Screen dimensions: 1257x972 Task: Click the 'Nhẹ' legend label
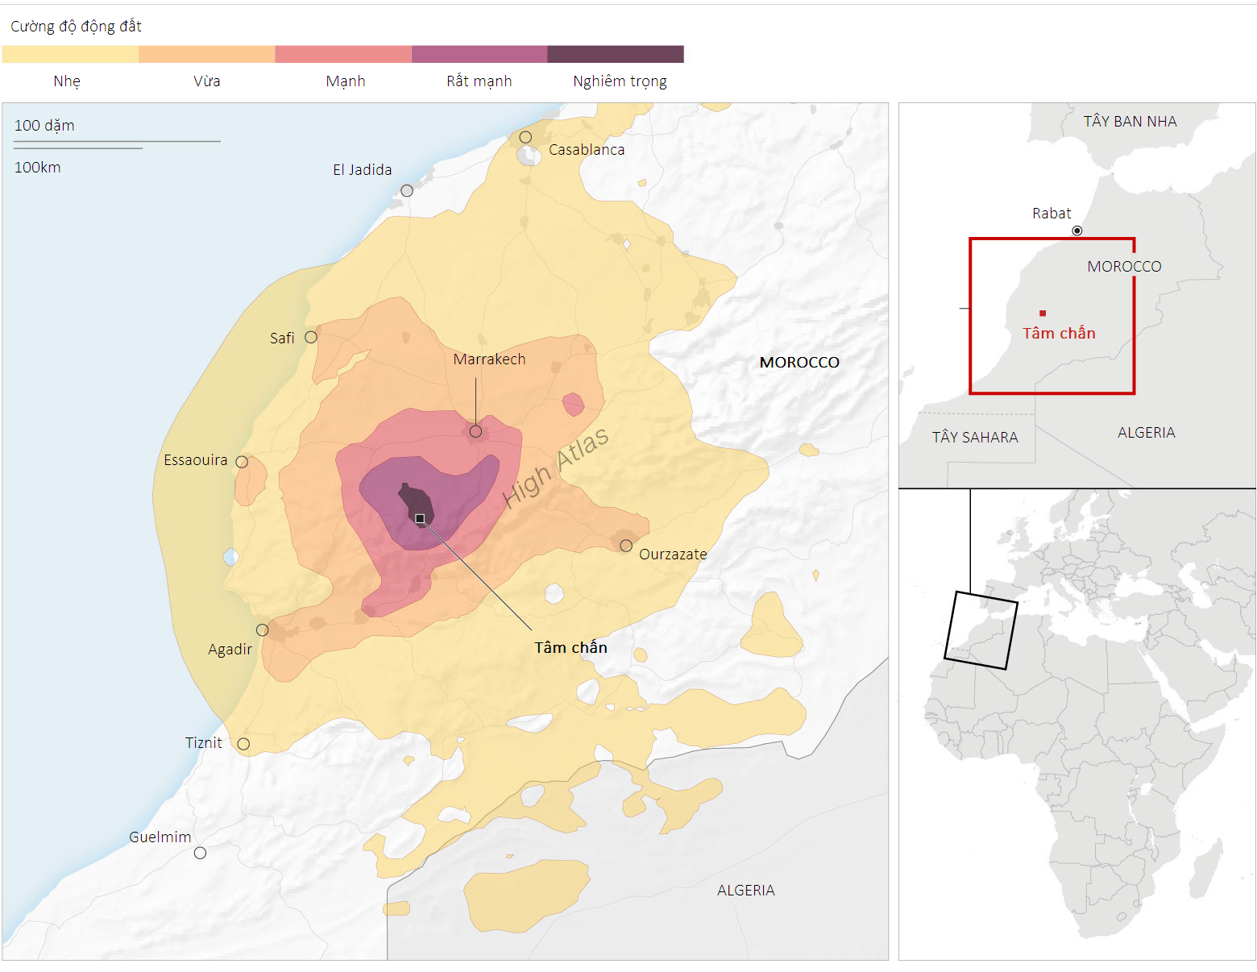coord(67,81)
